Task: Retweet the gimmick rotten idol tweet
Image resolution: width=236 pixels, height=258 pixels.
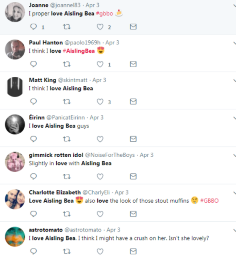Action: point(67,177)
